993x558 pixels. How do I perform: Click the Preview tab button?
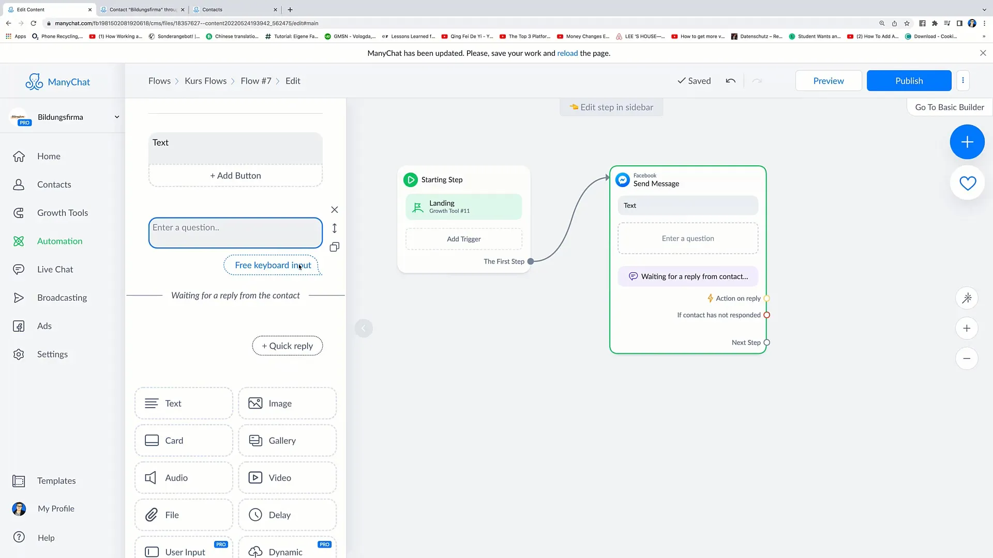(x=829, y=81)
